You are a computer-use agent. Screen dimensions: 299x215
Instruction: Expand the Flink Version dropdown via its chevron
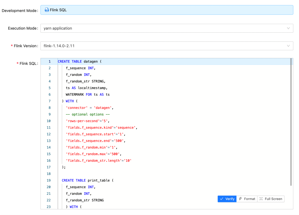288,46
